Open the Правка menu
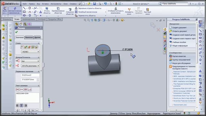The image size is (206, 116). (x=32, y=4)
